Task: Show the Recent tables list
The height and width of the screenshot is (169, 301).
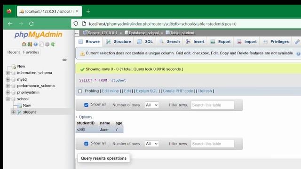Action: (x=14, y=52)
